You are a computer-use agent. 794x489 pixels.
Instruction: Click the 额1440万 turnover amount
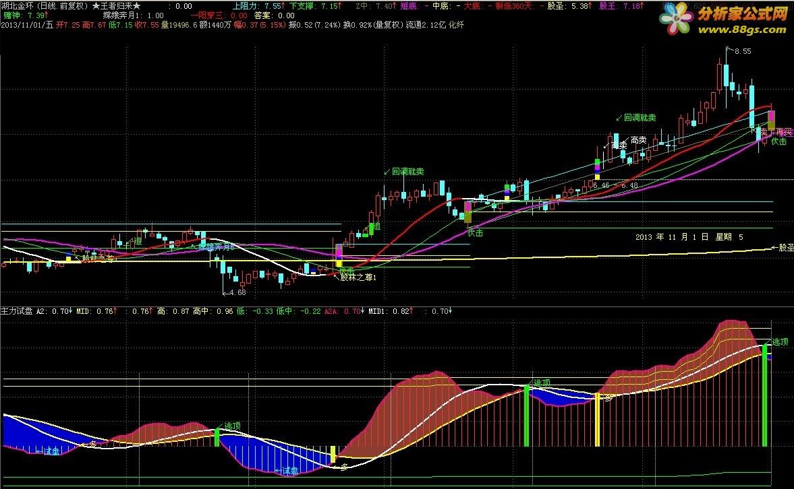click(215, 25)
